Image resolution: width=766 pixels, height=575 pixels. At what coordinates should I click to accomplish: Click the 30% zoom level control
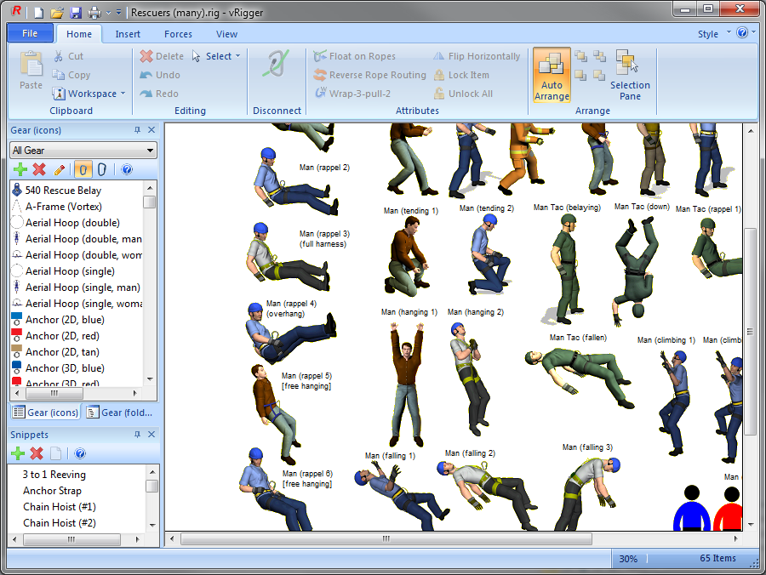tap(628, 559)
